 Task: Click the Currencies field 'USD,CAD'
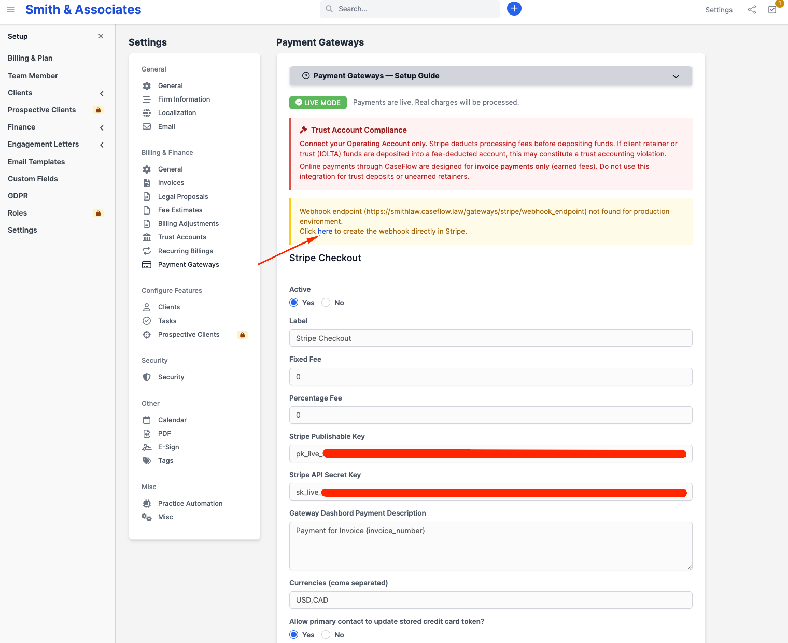pos(490,600)
